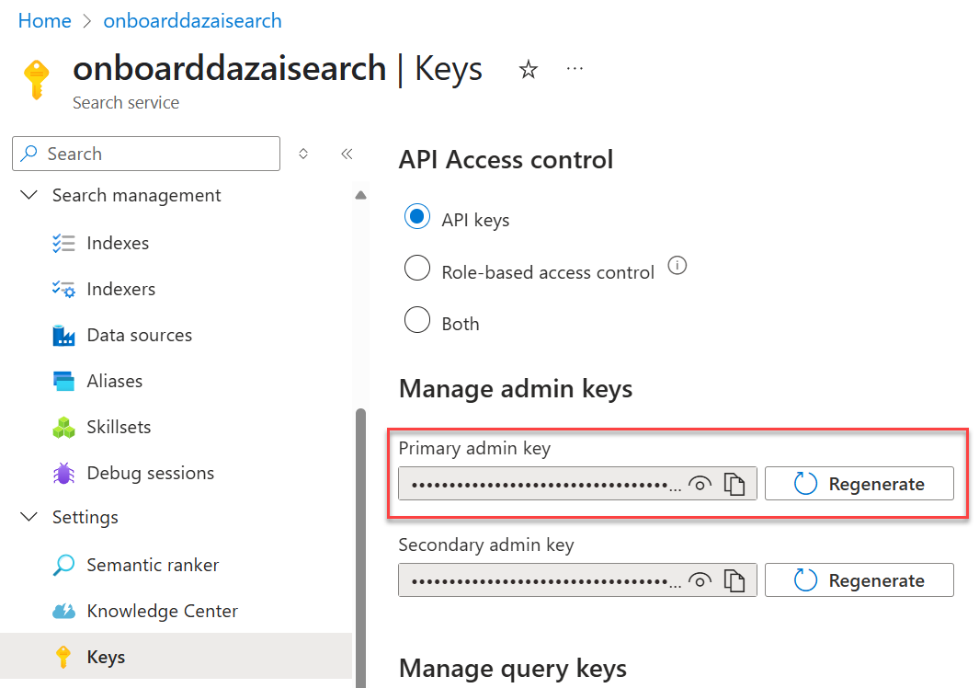This screenshot has height=688, width=979.
Task: Regenerate the primary admin key
Action: point(859,484)
